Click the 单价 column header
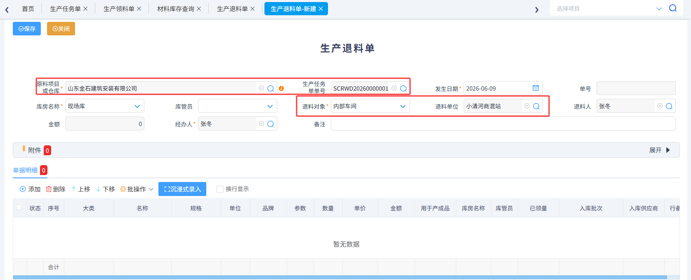 pyautogui.click(x=360, y=208)
